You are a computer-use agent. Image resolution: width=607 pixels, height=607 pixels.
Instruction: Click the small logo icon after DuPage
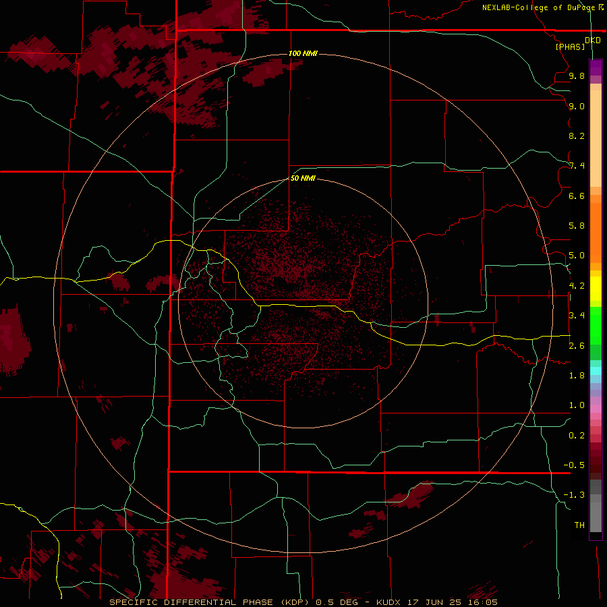point(601,7)
